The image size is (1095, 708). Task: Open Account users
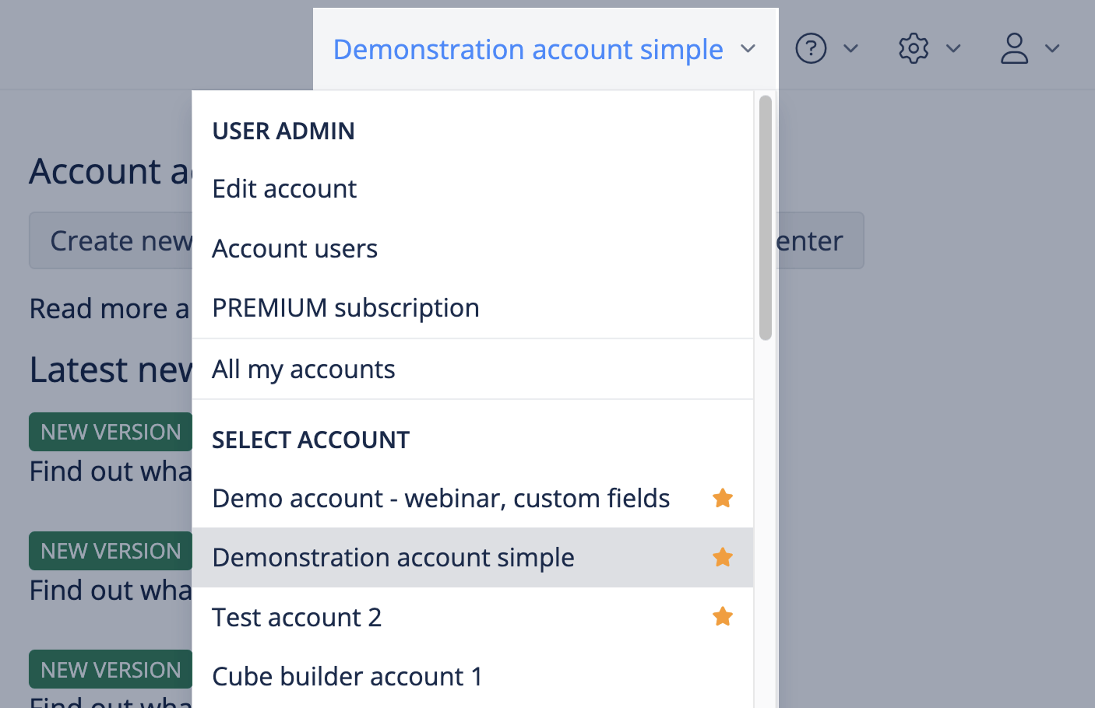[x=294, y=248]
